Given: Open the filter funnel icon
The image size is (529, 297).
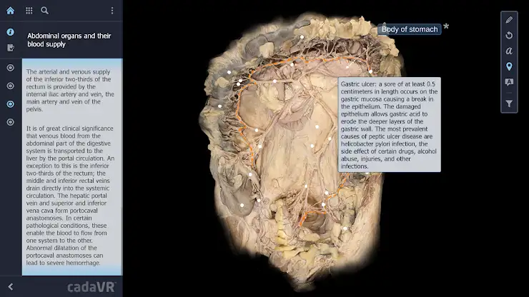Looking at the screenshot, I should click(x=509, y=104).
